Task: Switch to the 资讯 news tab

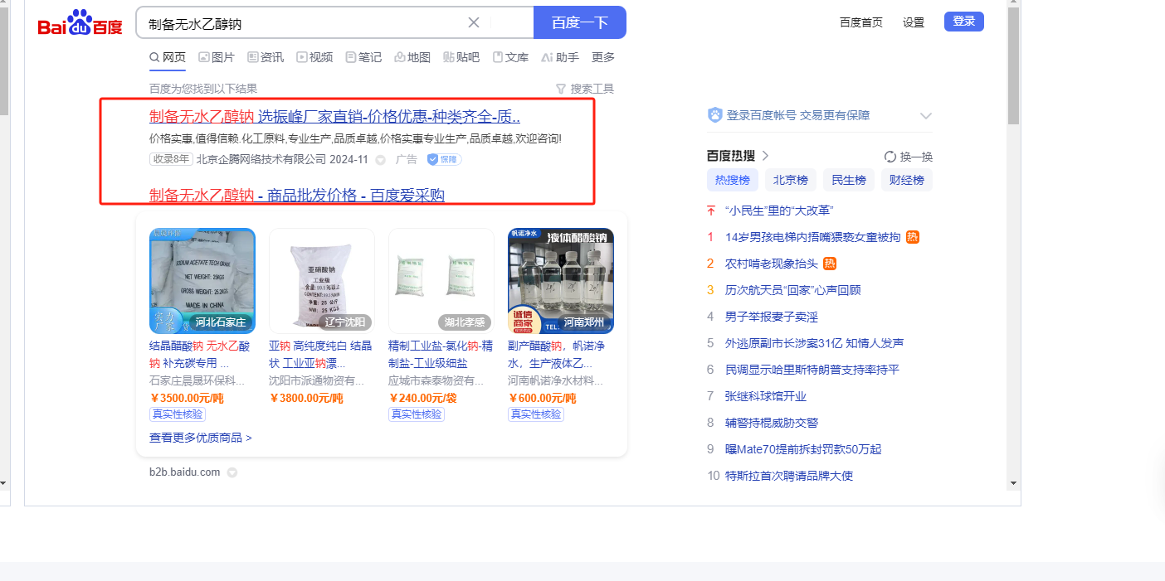Action: pyautogui.click(x=266, y=57)
